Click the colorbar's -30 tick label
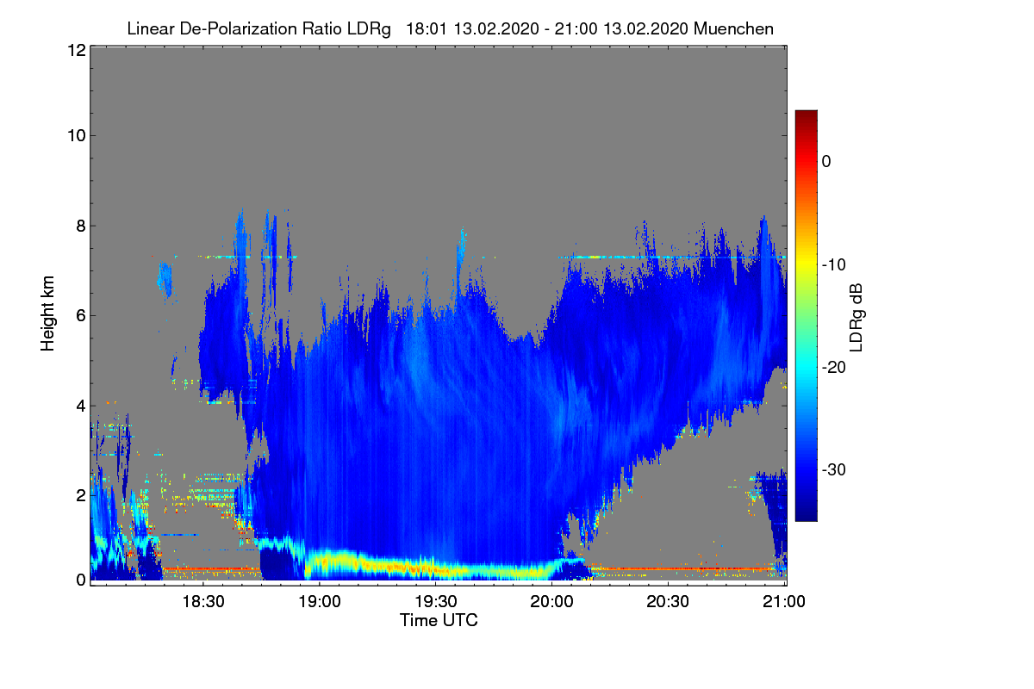 point(837,470)
